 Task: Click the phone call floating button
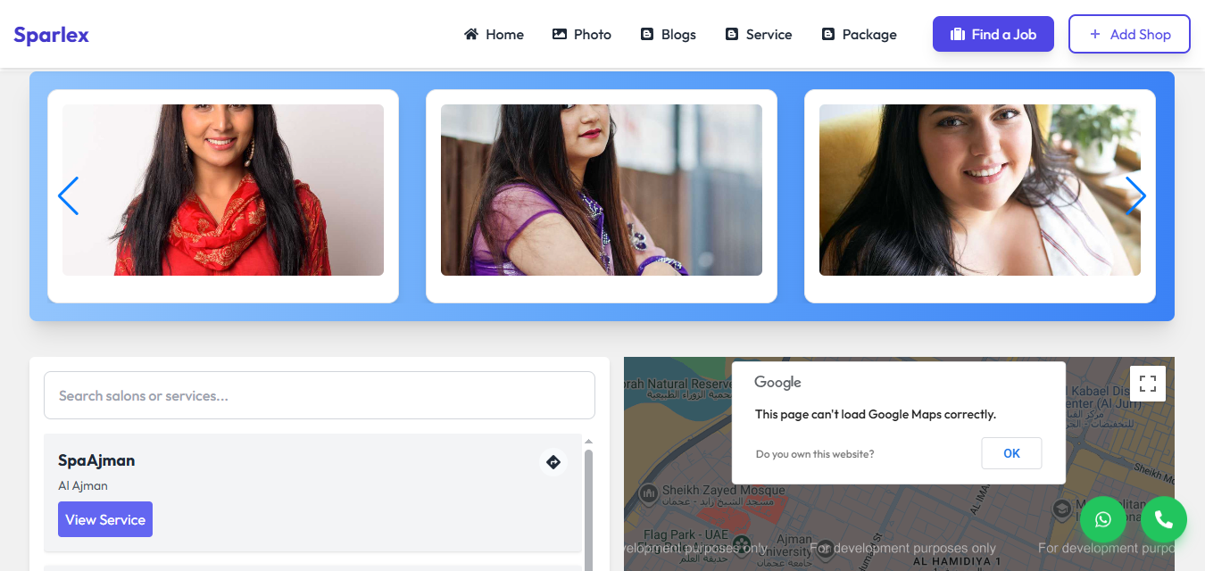point(1164,519)
